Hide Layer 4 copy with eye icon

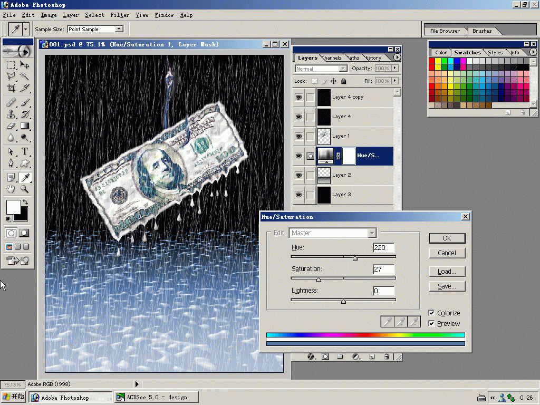tap(298, 98)
